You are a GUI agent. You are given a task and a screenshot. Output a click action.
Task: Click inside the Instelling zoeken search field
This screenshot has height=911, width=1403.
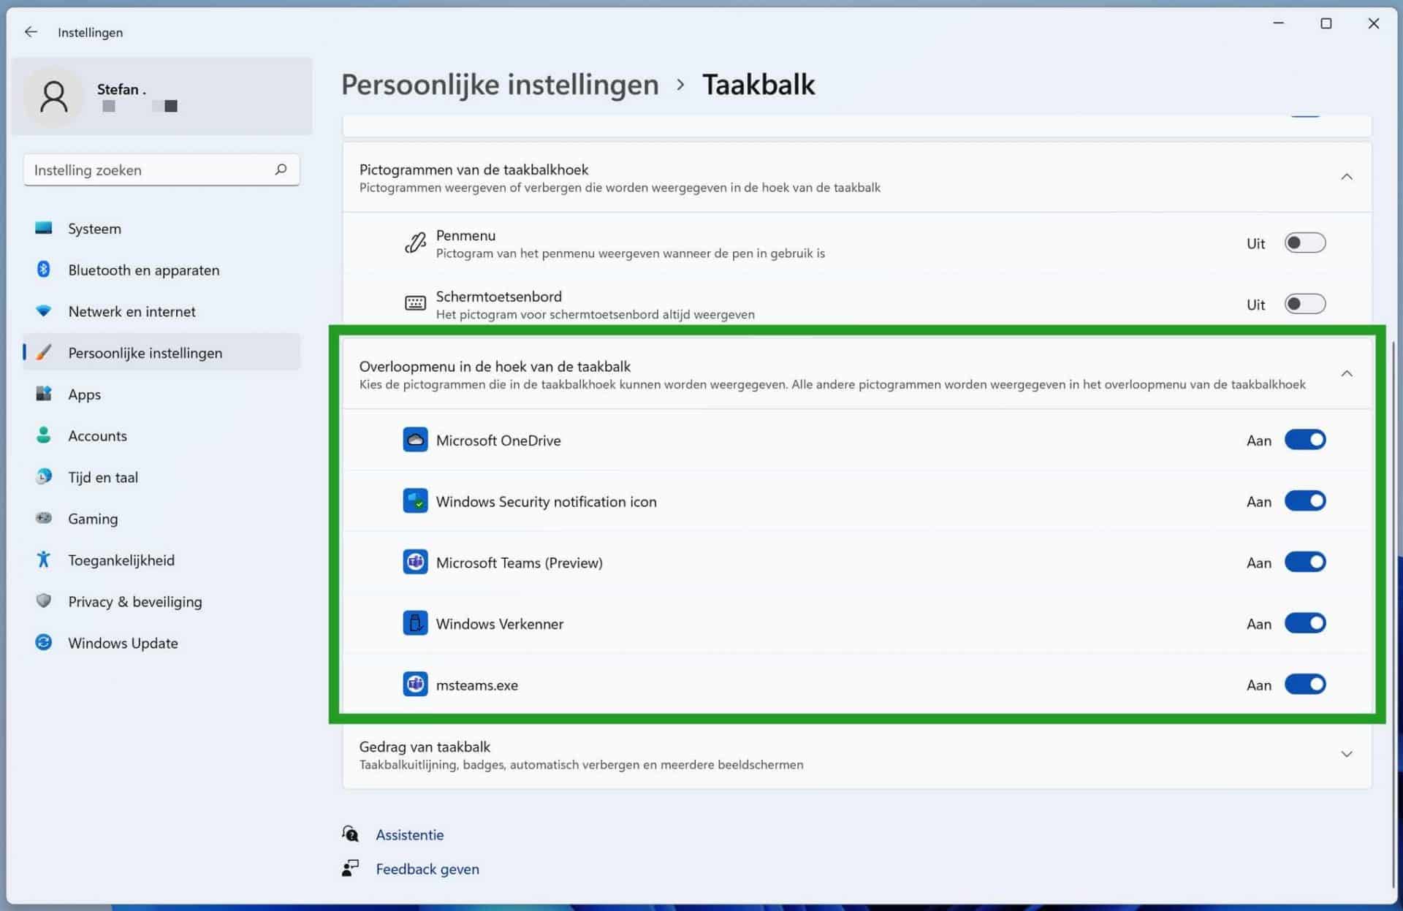point(146,169)
